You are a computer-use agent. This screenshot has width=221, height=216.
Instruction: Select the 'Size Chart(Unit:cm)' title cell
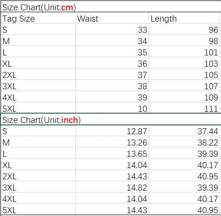(111, 7)
